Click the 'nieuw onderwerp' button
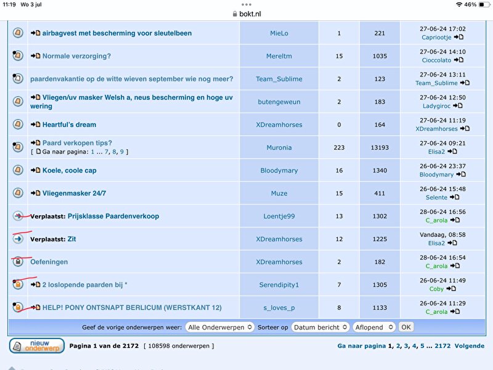Image resolution: width=493 pixels, height=370 pixels. point(37,346)
